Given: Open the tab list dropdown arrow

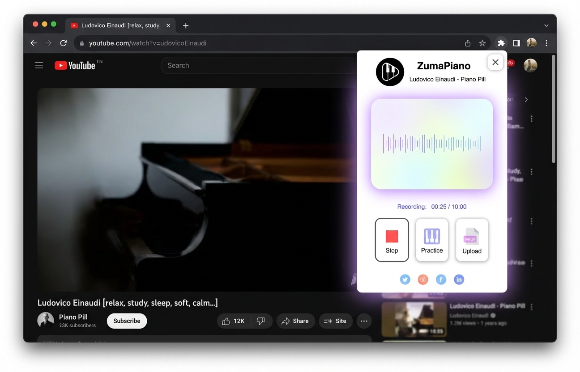Looking at the screenshot, I should click(546, 25).
